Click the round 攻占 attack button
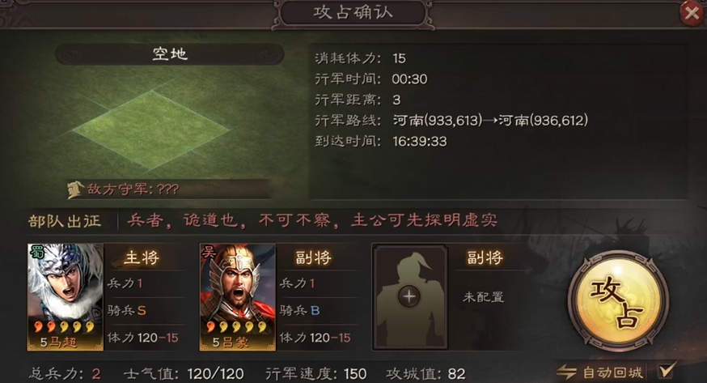The image size is (707, 383). 618,301
